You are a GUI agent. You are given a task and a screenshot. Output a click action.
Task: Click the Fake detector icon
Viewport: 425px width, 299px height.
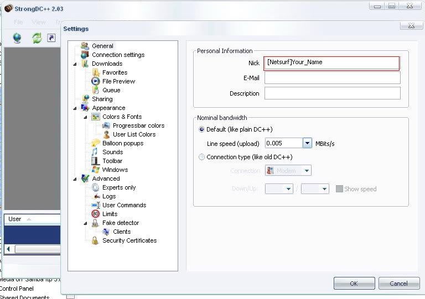pos(95,223)
